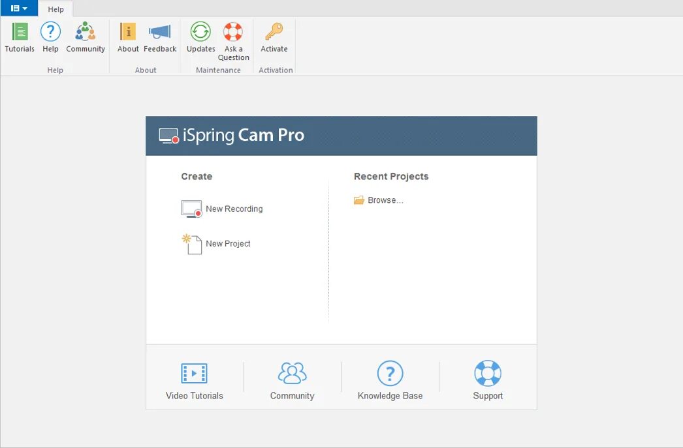The width and height of the screenshot is (683, 448).
Task: Open the Knowledge Base
Action: pyautogui.click(x=390, y=381)
